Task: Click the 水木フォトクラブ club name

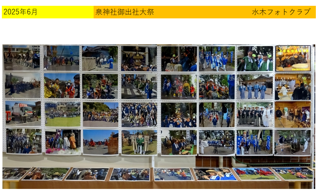Action: click(281, 12)
